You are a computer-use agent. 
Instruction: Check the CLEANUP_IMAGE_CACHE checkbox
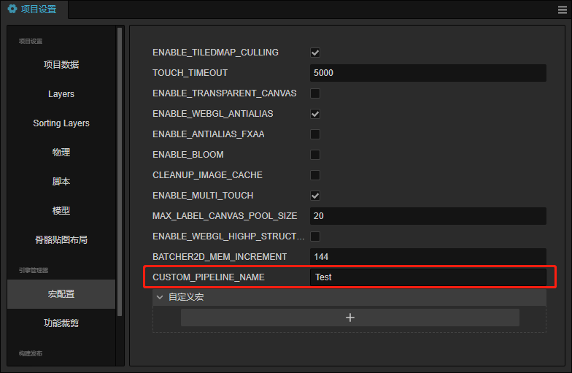315,175
